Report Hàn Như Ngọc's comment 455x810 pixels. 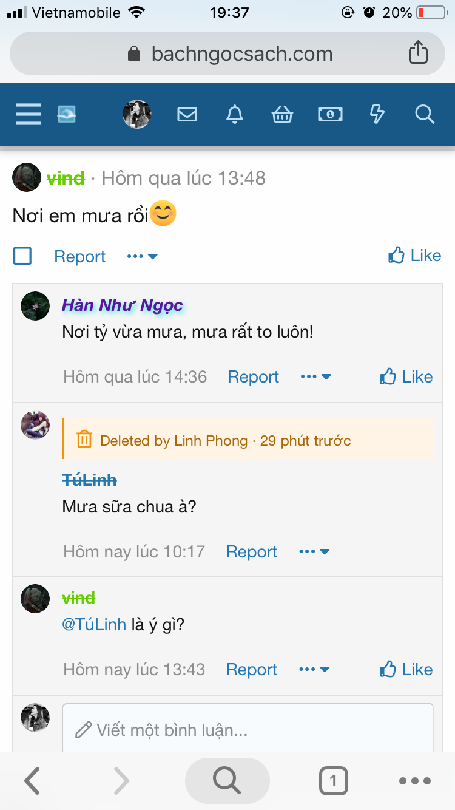[253, 377]
